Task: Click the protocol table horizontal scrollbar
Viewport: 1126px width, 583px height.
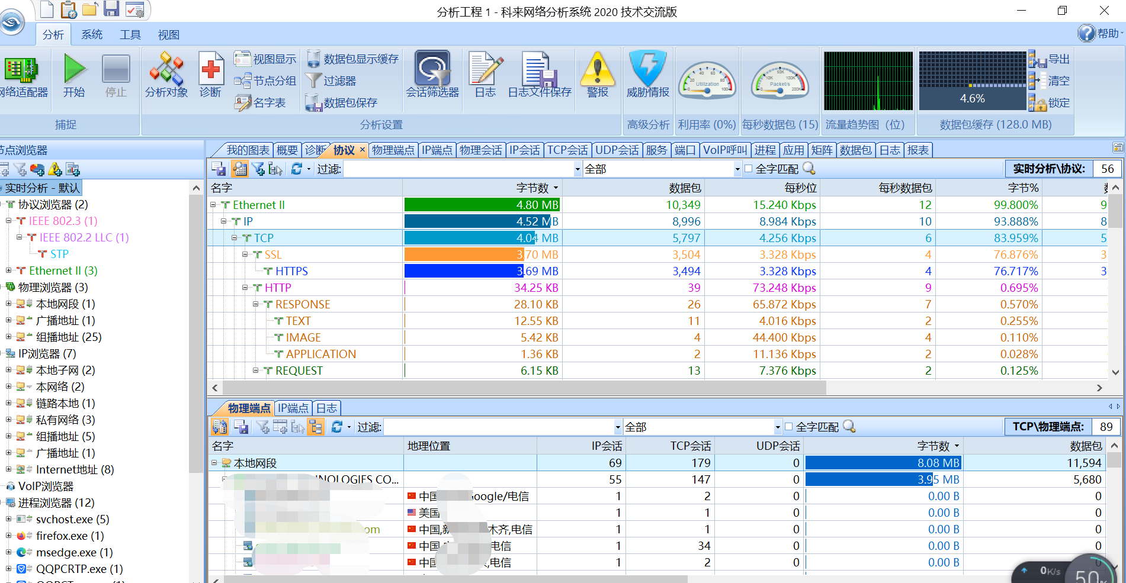Action: (x=523, y=388)
